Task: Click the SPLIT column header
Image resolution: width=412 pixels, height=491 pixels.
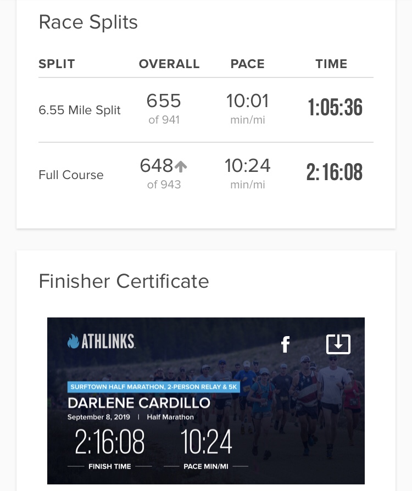Action: point(57,64)
